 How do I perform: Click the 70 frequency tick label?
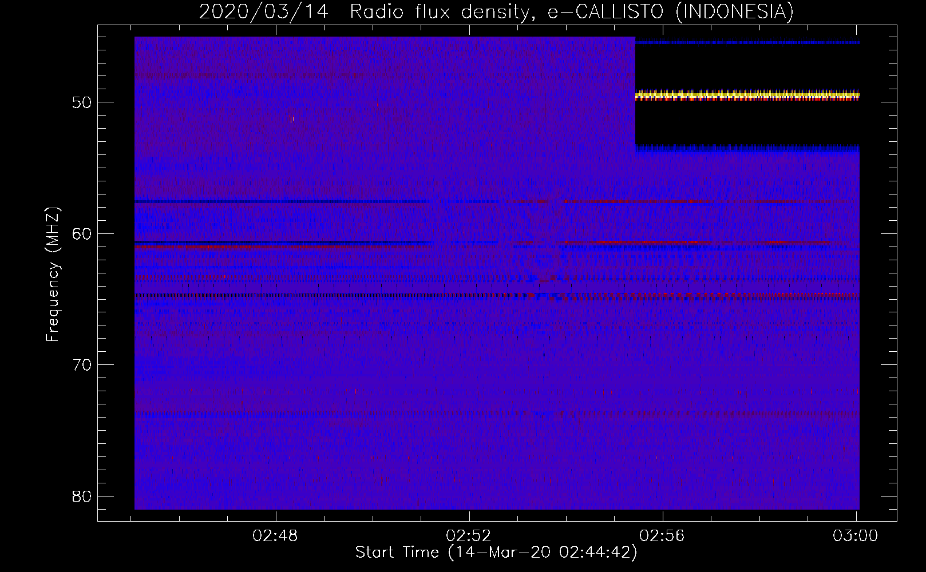click(82, 365)
